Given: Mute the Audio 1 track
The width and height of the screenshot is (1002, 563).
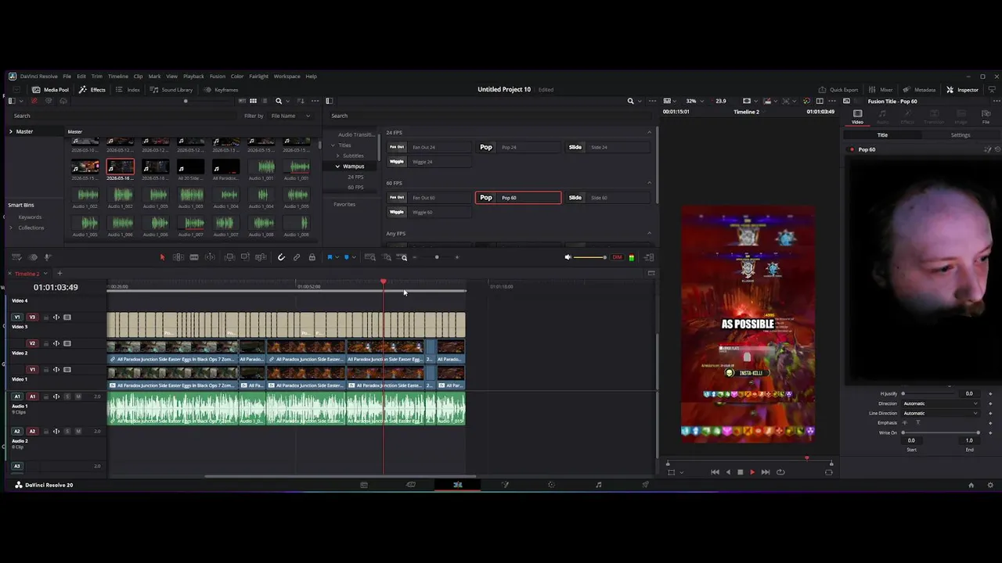Looking at the screenshot, I should point(78,397).
